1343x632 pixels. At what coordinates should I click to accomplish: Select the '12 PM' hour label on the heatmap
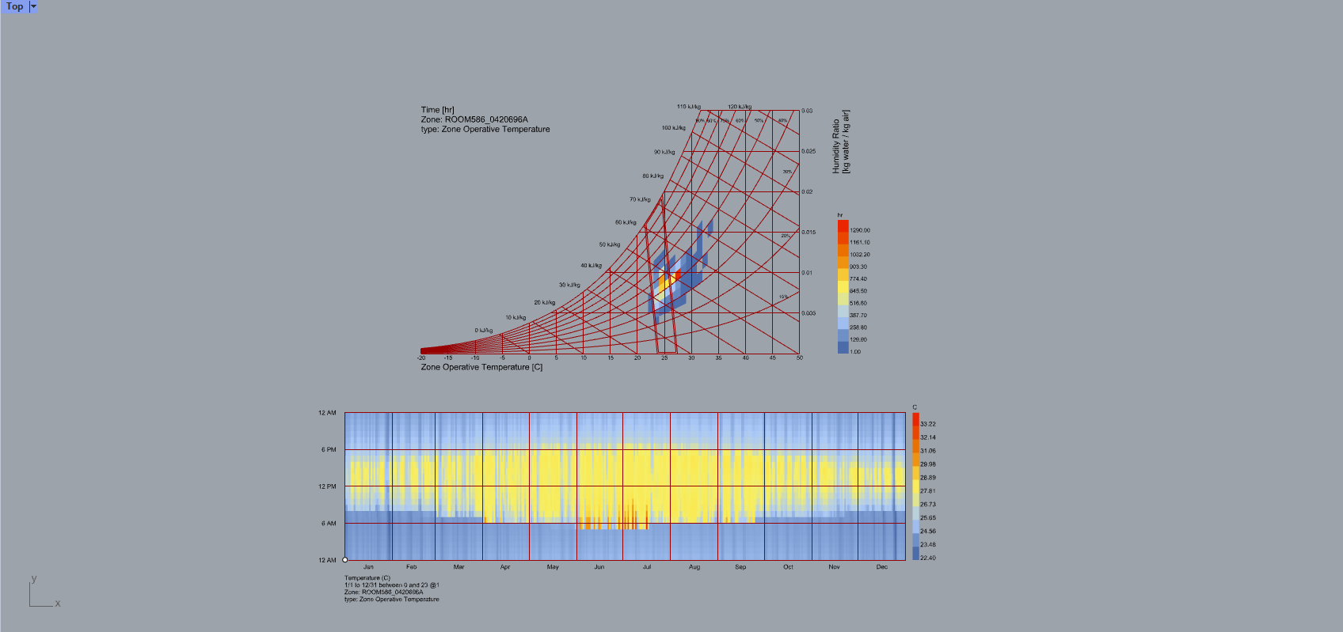[x=327, y=486]
